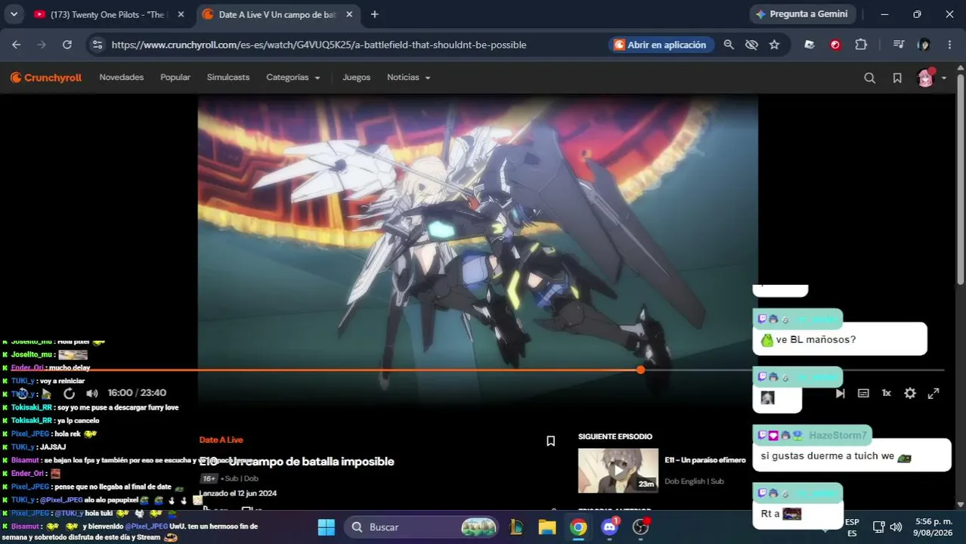Expand the Noticias dropdown
The image size is (966, 544).
coord(409,77)
